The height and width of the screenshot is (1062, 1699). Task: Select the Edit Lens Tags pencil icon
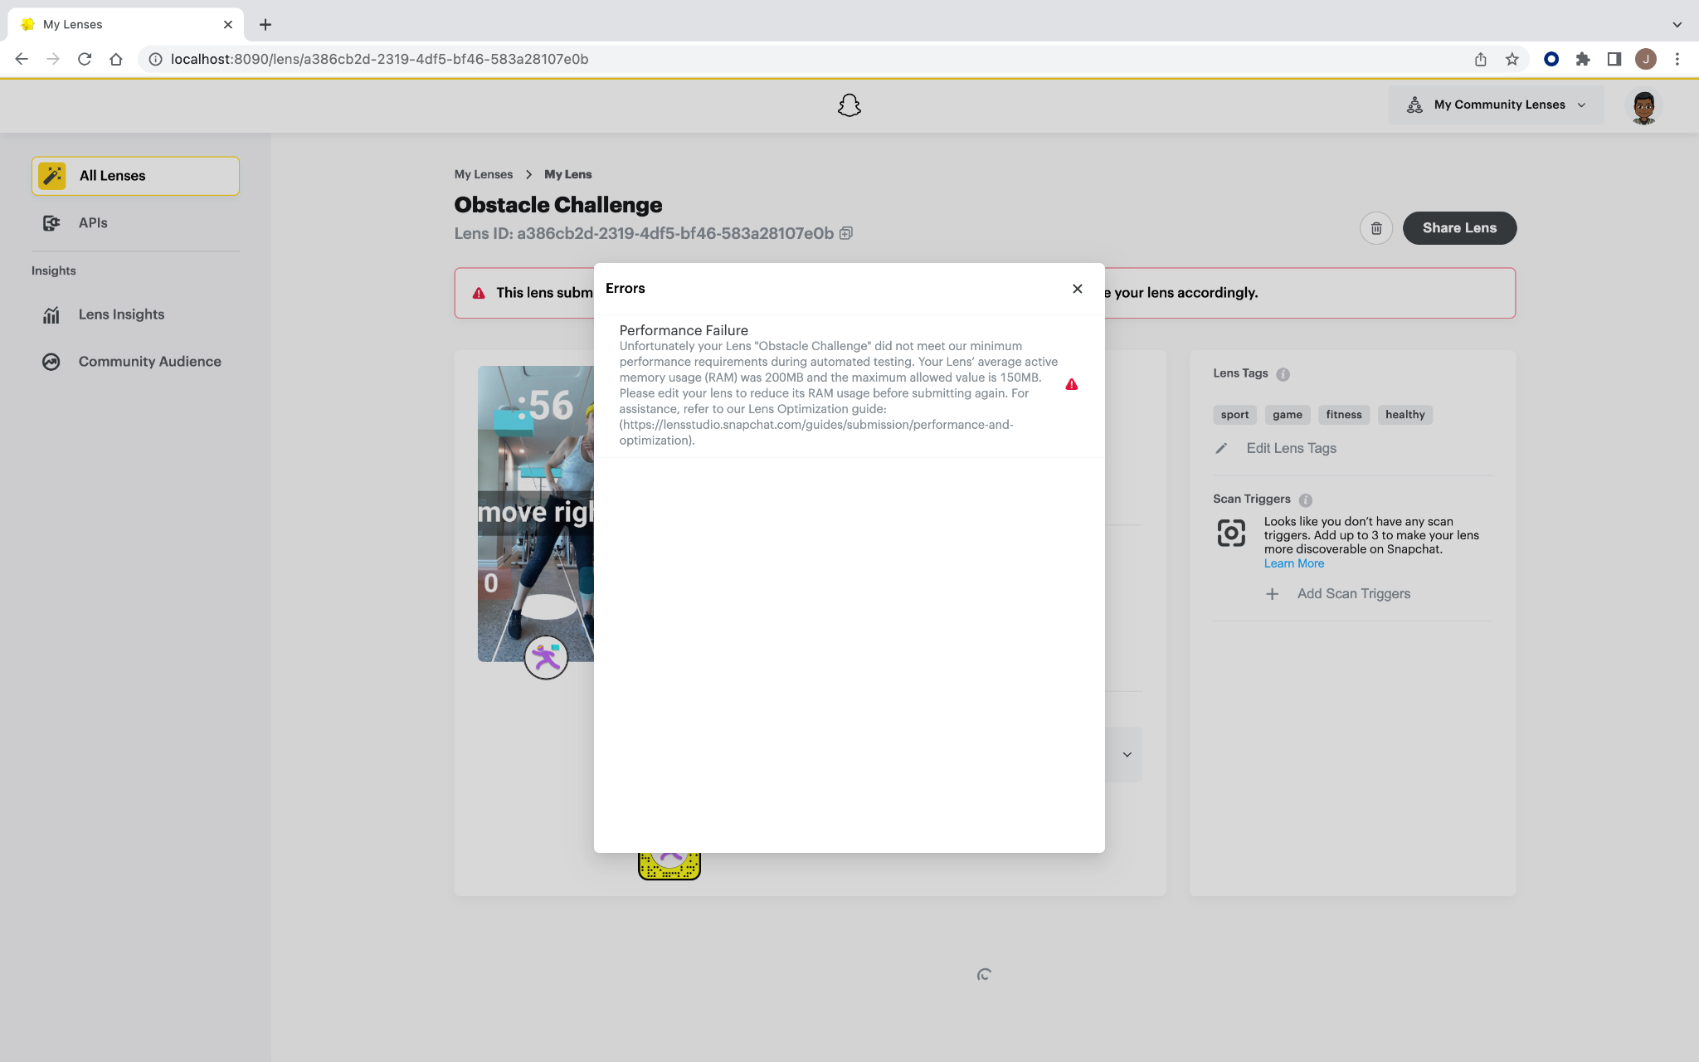pos(1221,448)
